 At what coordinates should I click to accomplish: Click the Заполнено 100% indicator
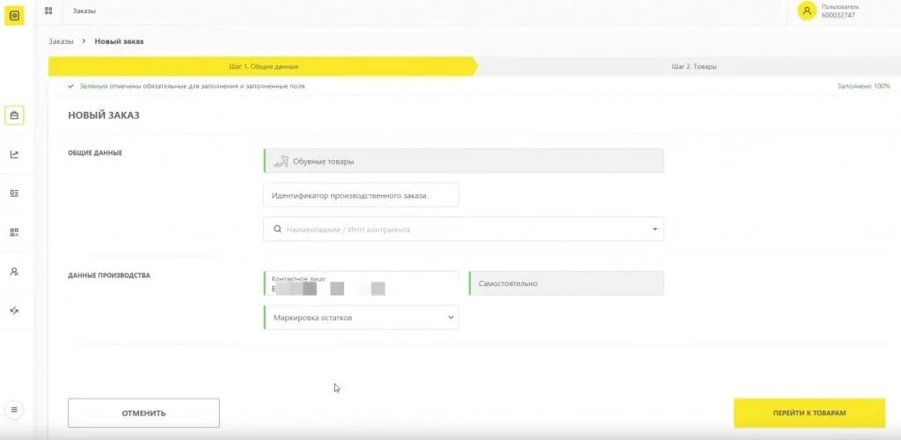pyautogui.click(x=864, y=86)
